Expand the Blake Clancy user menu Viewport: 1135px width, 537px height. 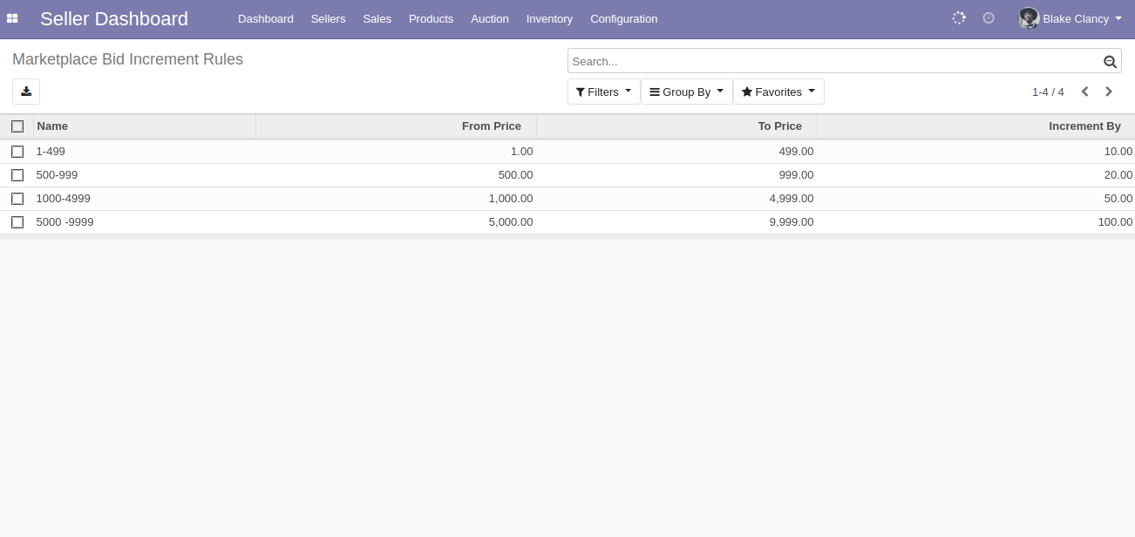tap(1070, 18)
